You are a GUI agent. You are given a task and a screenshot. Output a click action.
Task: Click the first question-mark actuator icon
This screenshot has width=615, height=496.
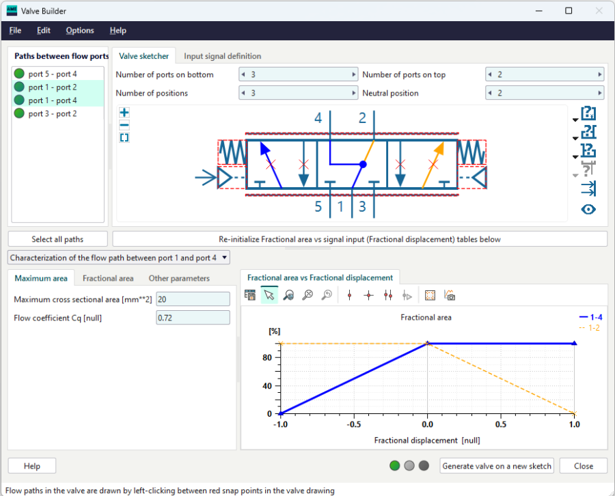point(588,113)
